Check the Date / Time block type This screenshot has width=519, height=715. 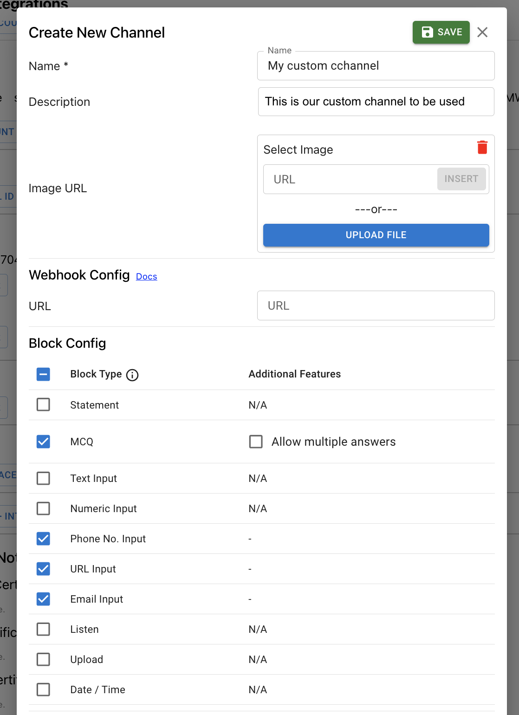coord(43,689)
